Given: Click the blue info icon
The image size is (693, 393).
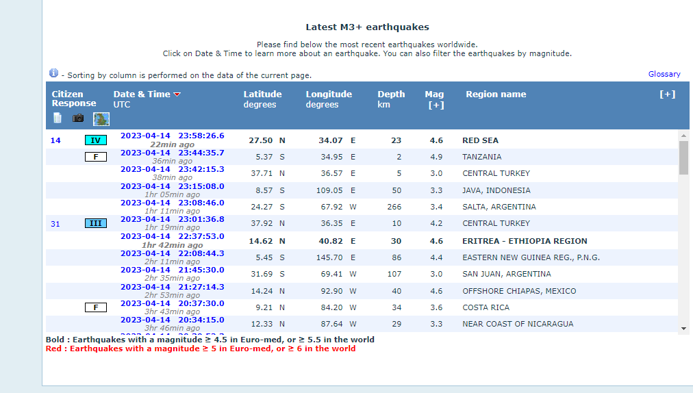Looking at the screenshot, I should [53, 73].
